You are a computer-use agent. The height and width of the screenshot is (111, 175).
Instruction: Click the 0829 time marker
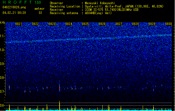click(x=152, y=24)
